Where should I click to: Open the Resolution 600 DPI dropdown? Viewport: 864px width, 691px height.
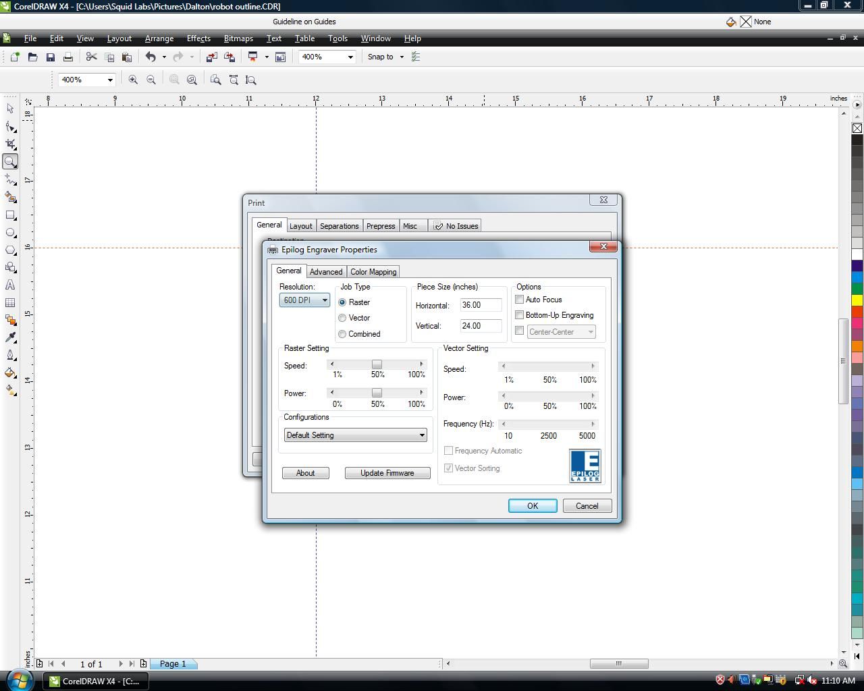tap(304, 300)
